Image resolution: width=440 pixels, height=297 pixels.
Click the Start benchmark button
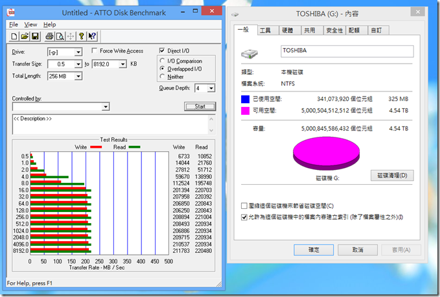pyautogui.click(x=200, y=106)
